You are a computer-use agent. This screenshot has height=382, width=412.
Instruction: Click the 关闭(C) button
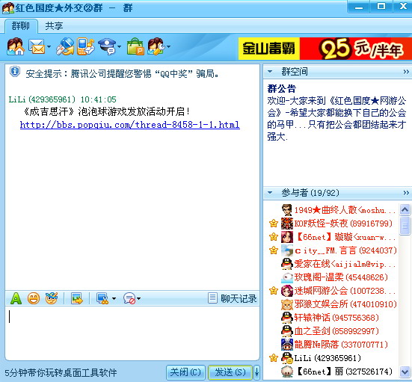[185, 372]
